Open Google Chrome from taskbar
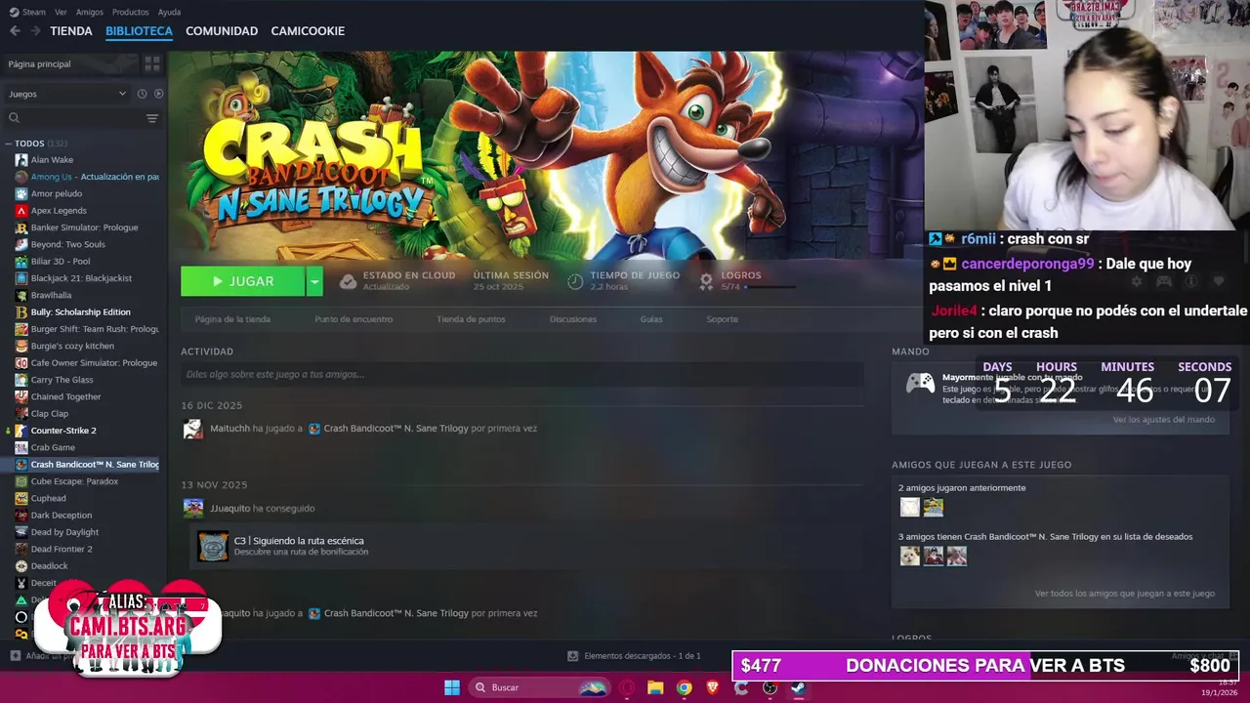The width and height of the screenshot is (1250, 703). tap(684, 687)
